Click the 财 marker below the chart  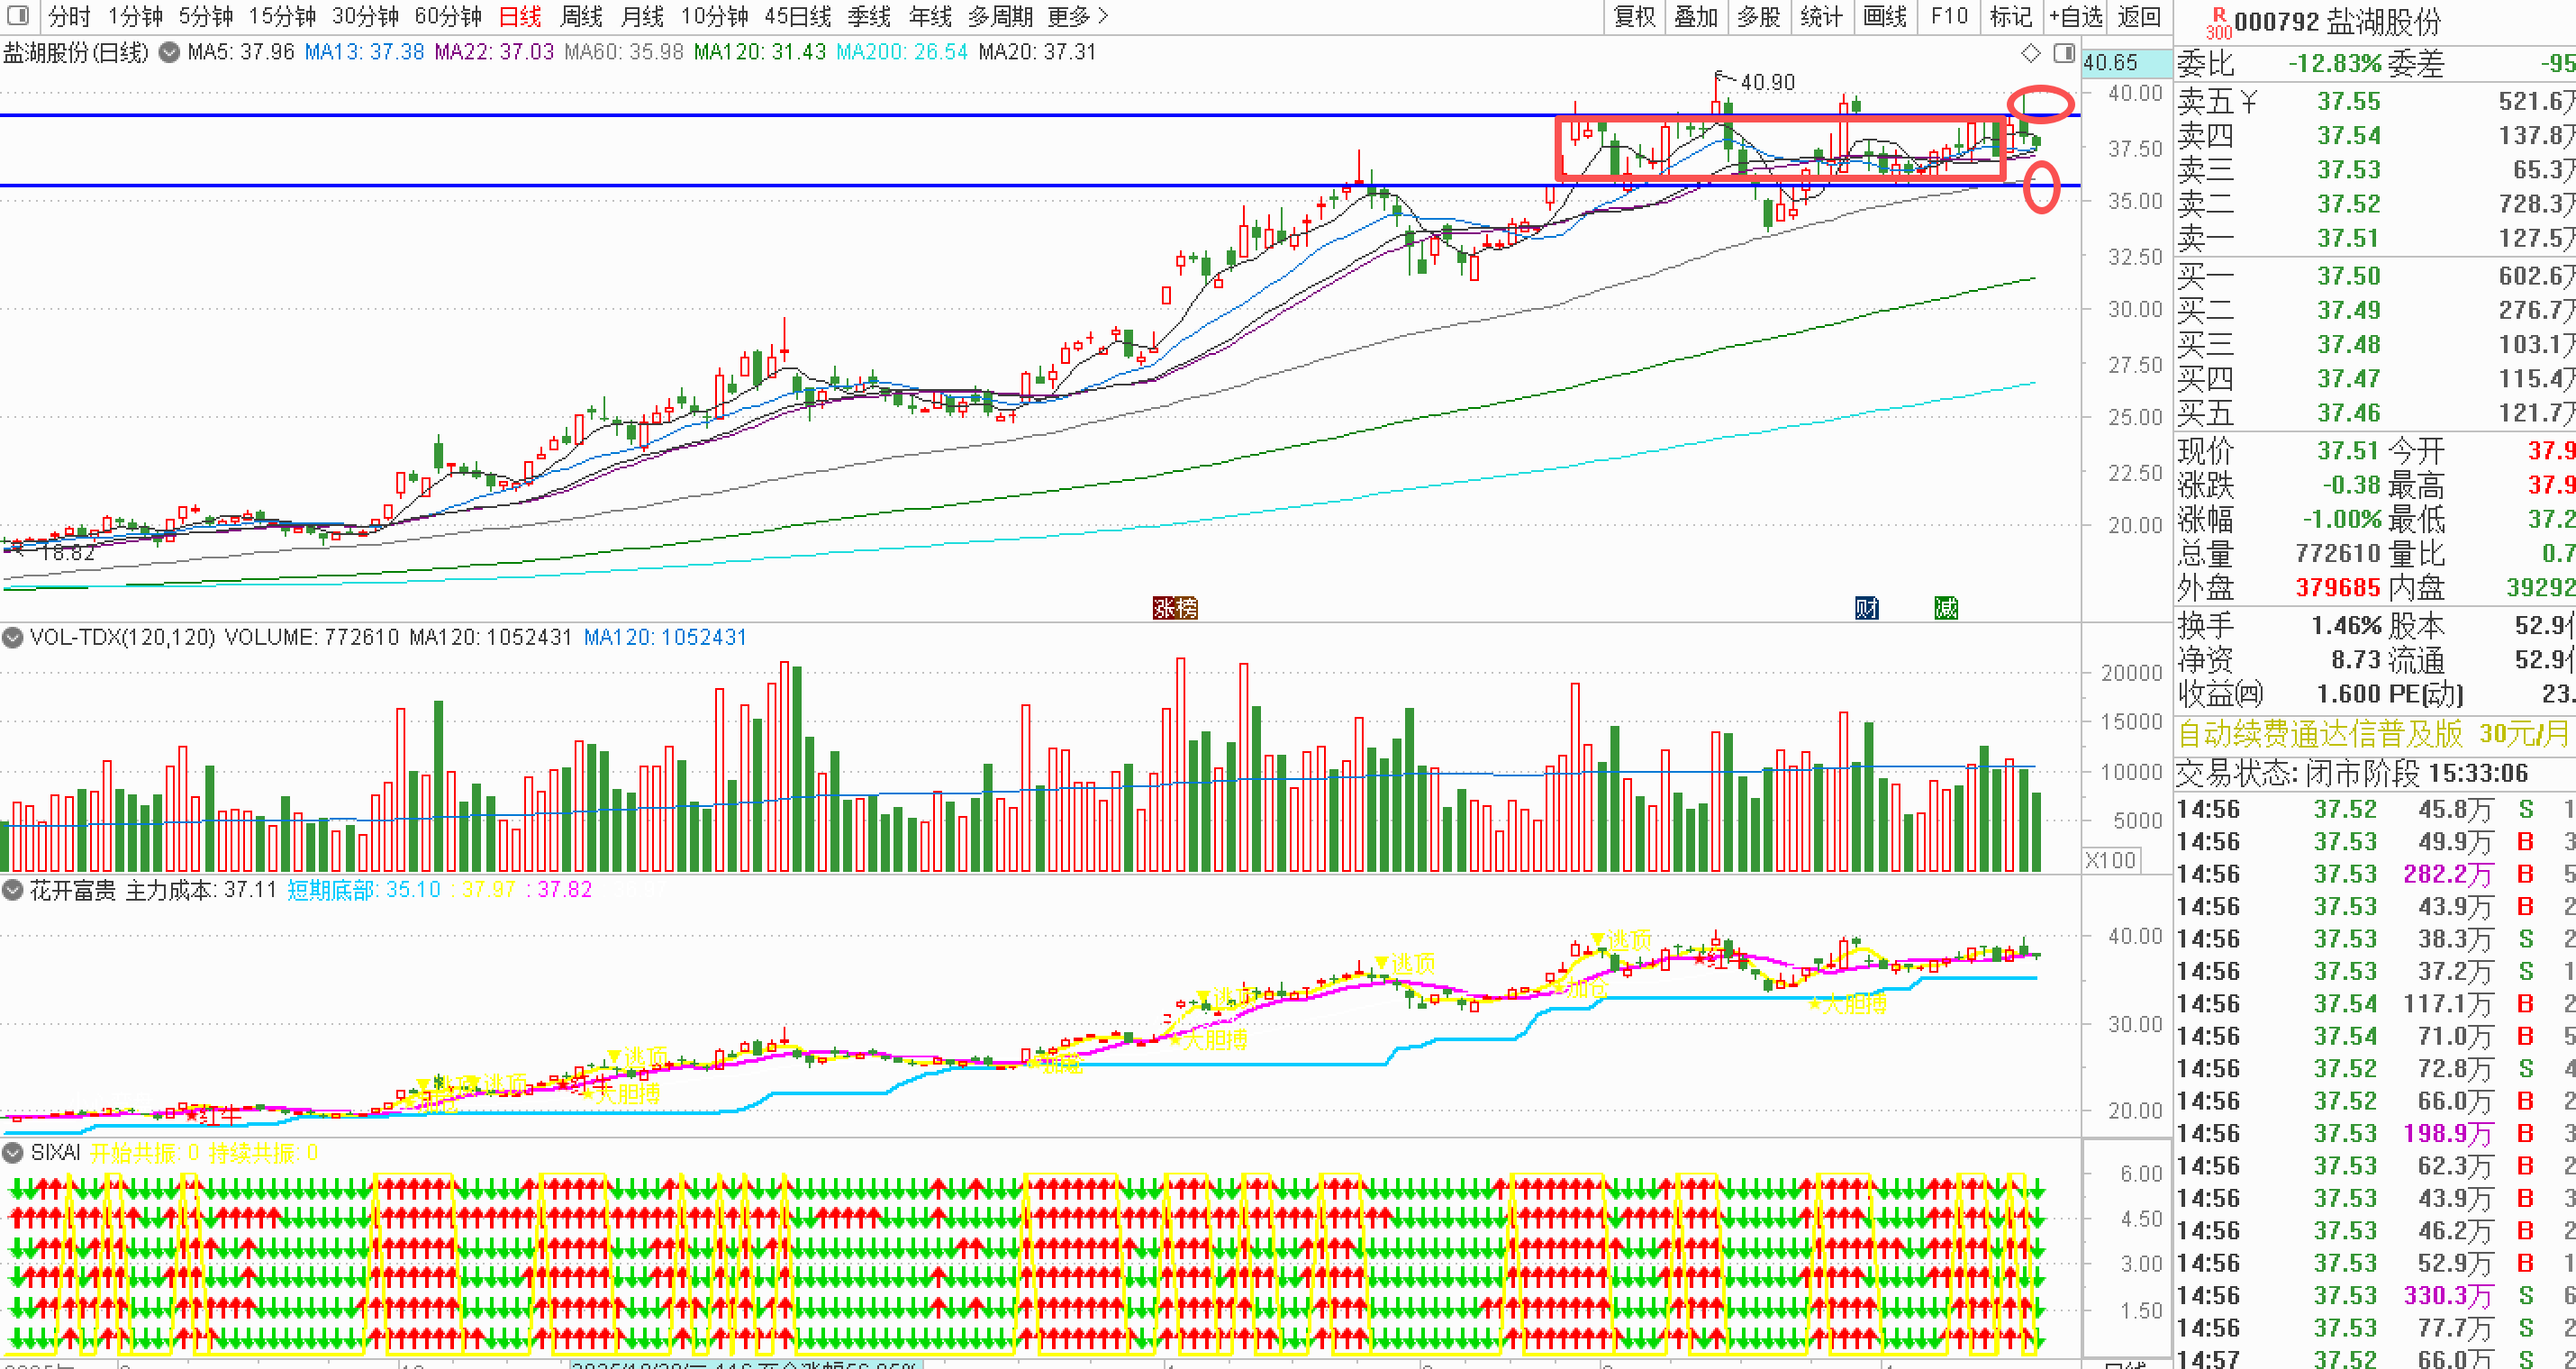(1866, 607)
